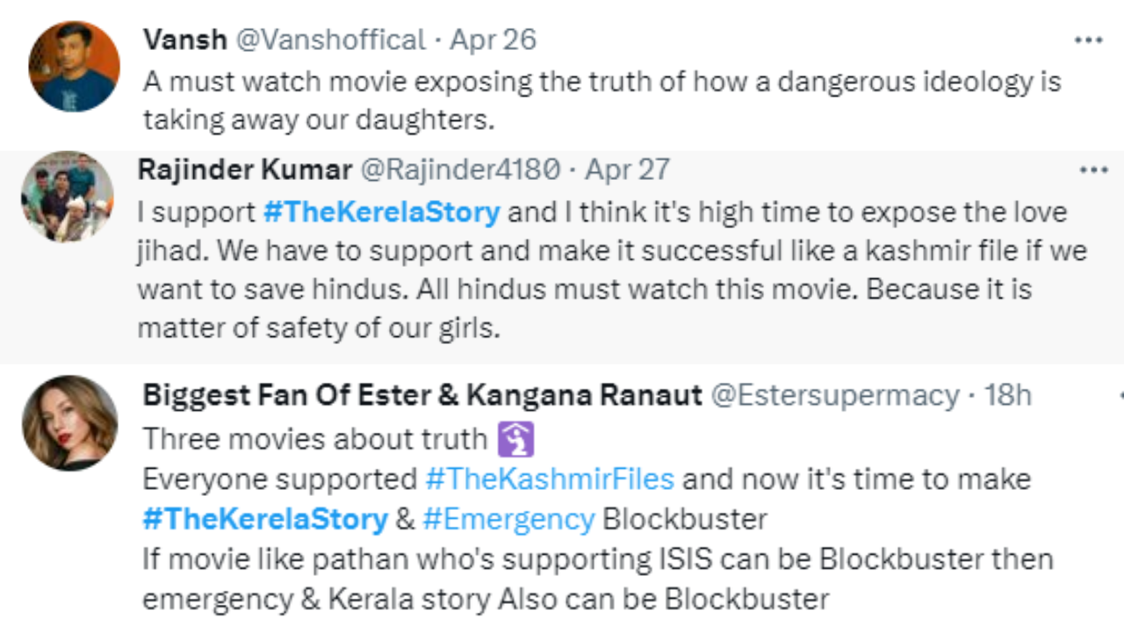Open the Apr 27 tweet timestamp
The width and height of the screenshot is (1124, 632).
(627, 169)
